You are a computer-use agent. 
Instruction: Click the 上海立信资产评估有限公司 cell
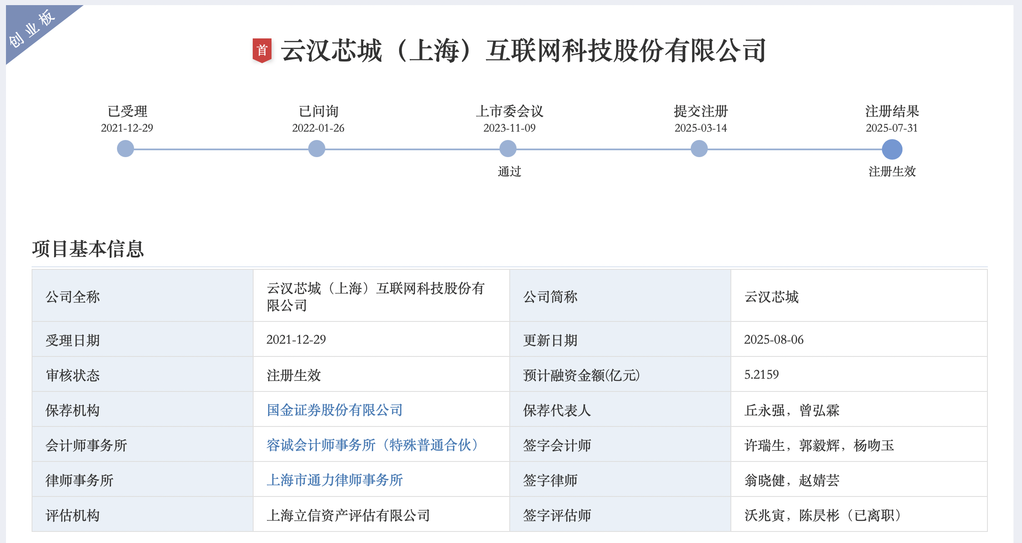click(348, 515)
